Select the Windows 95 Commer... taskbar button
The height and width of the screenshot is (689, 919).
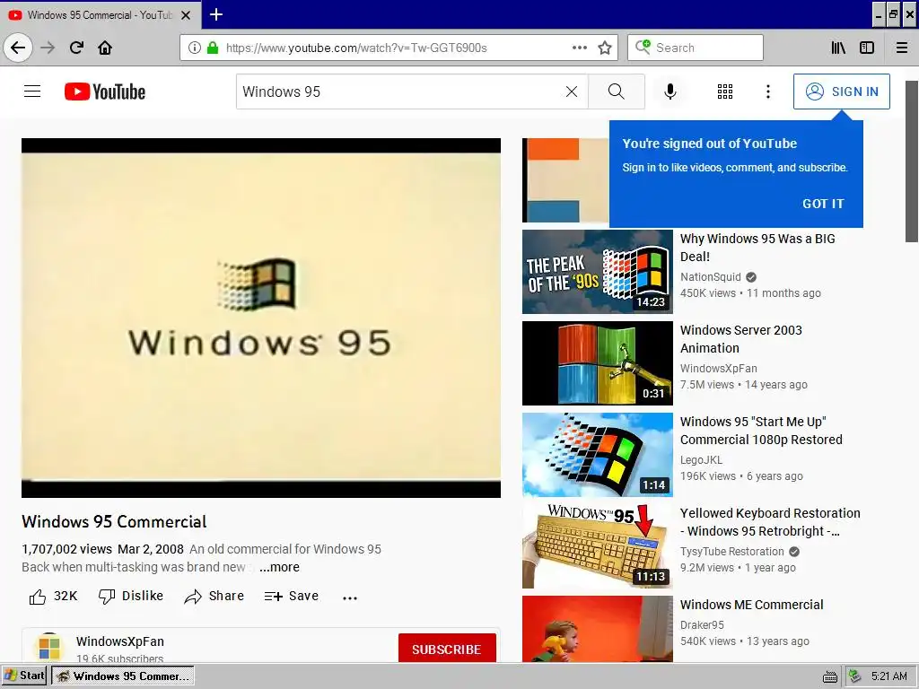pyautogui.click(x=122, y=676)
